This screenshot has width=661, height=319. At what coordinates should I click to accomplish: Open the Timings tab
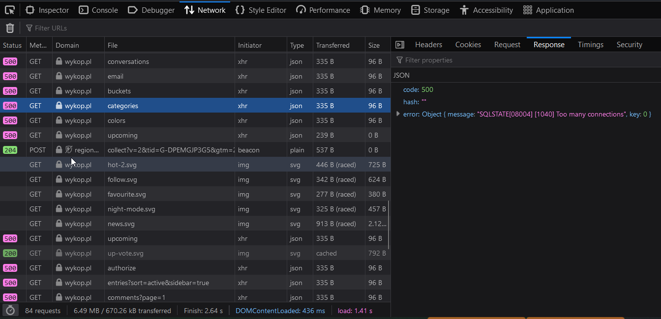[x=590, y=45]
